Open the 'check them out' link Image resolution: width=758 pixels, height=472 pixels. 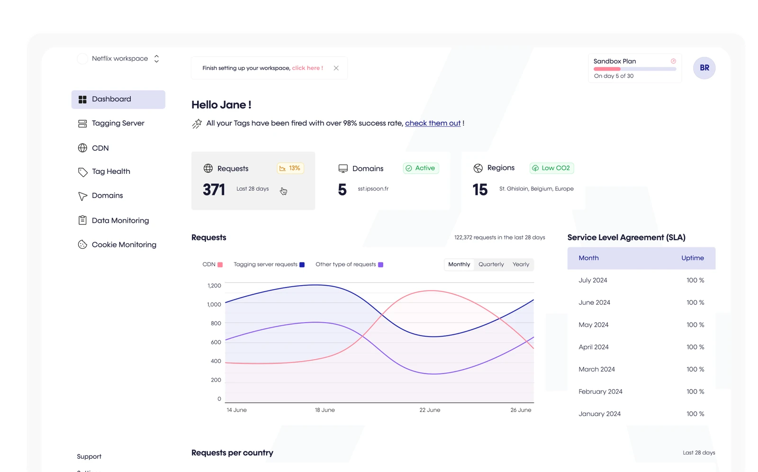click(x=433, y=123)
